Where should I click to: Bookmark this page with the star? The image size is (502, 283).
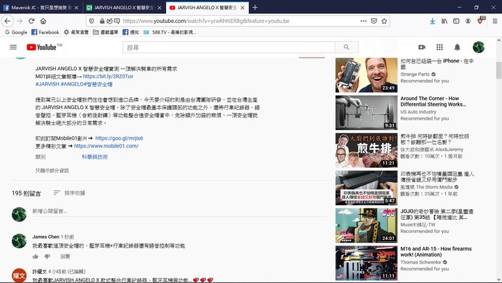point(384,21)
